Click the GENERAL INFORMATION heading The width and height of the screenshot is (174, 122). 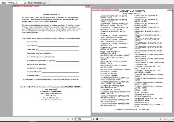click(x=52, y=14)
